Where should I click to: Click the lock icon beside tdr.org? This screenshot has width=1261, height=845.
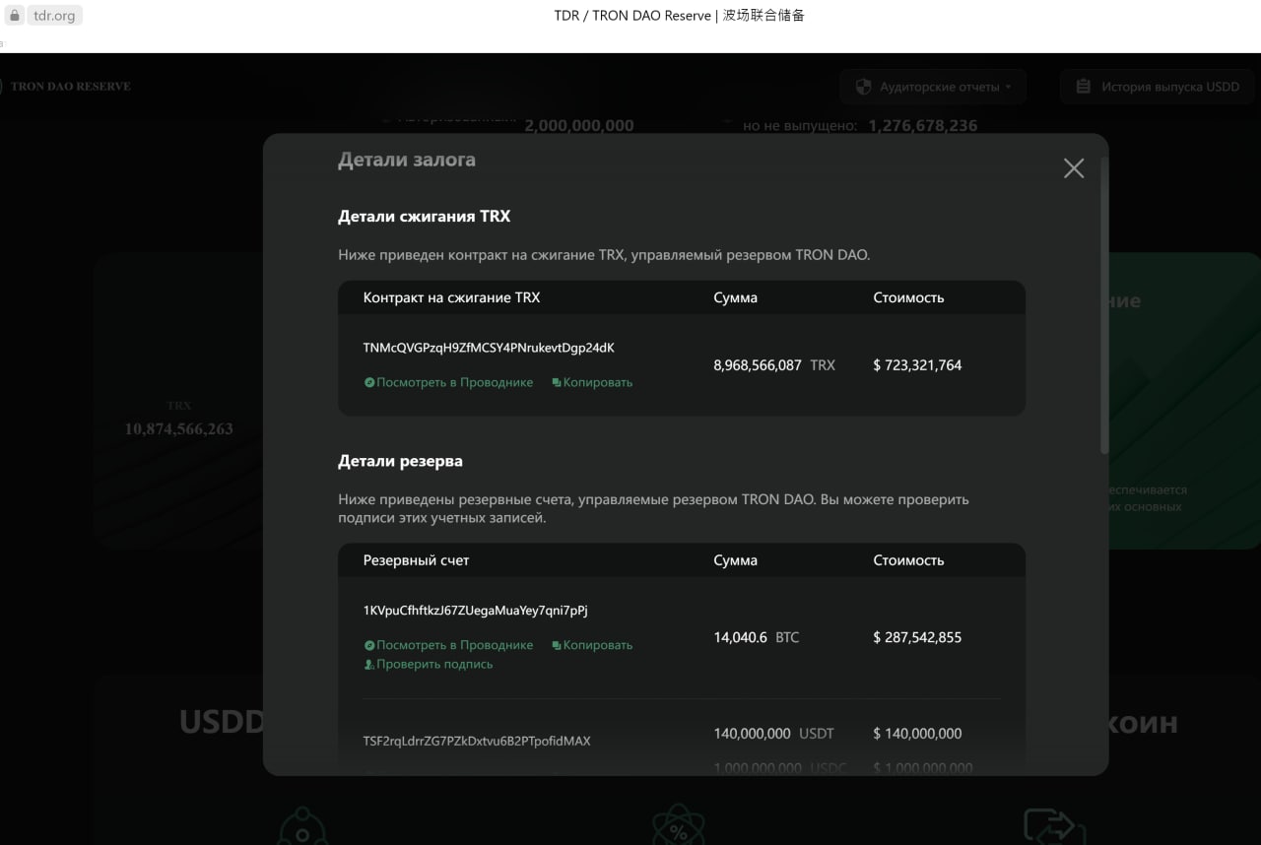point(15,16)
